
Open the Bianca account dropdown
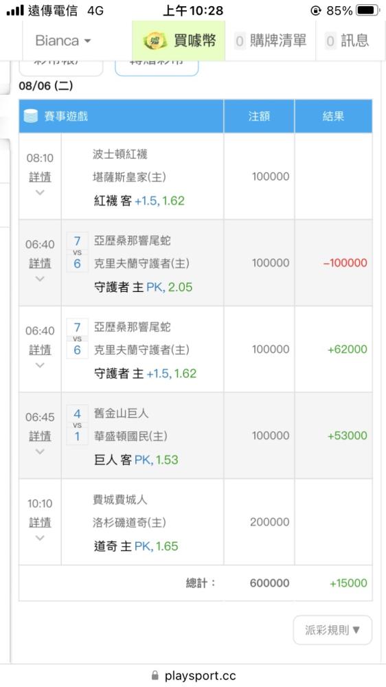[63, 41]
